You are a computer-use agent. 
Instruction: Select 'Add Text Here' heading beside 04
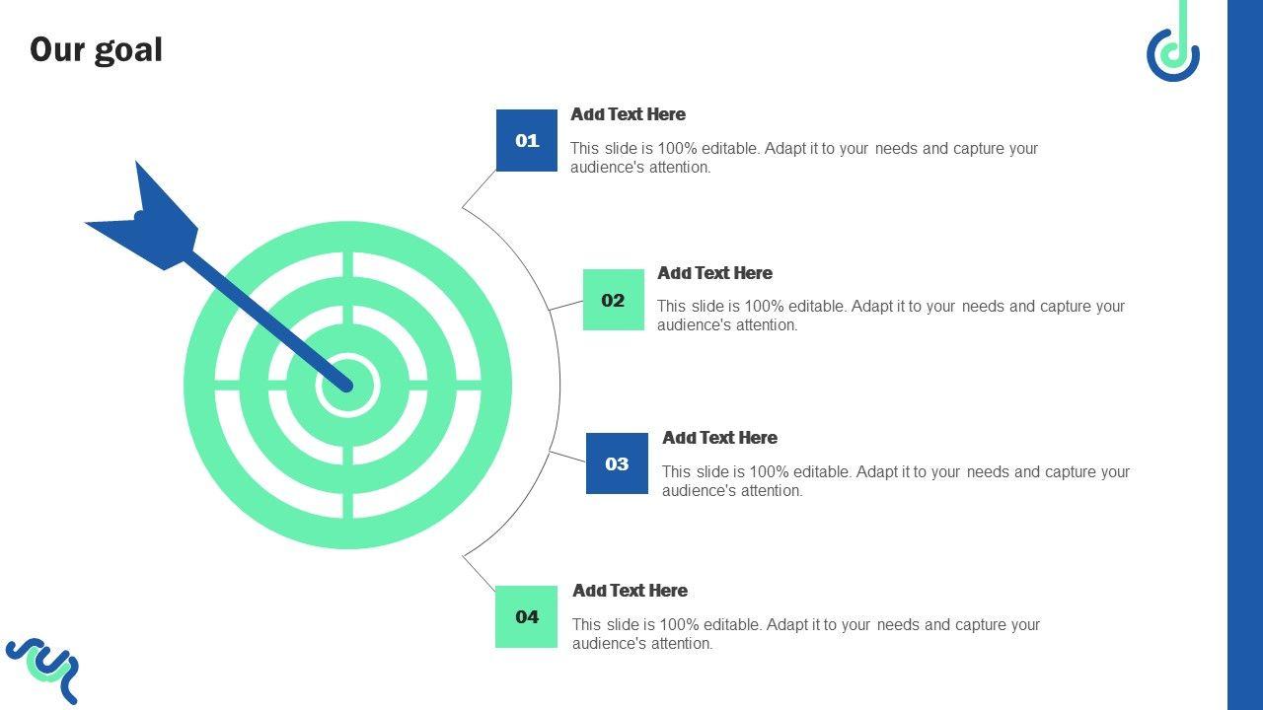(630, 591)
